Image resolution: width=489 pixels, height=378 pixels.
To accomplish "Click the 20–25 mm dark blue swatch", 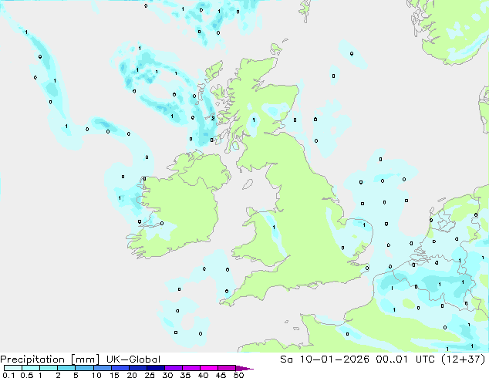I will (x=137, y=368).
